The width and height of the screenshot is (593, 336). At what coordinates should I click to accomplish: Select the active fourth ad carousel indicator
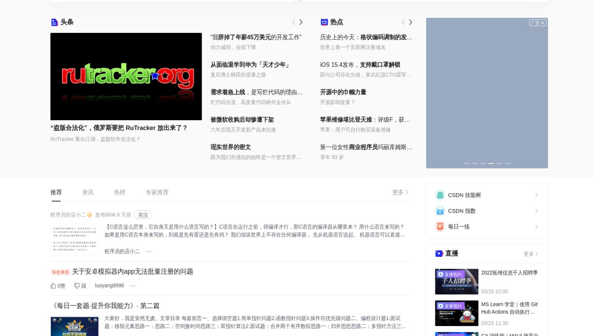point(491,163)
